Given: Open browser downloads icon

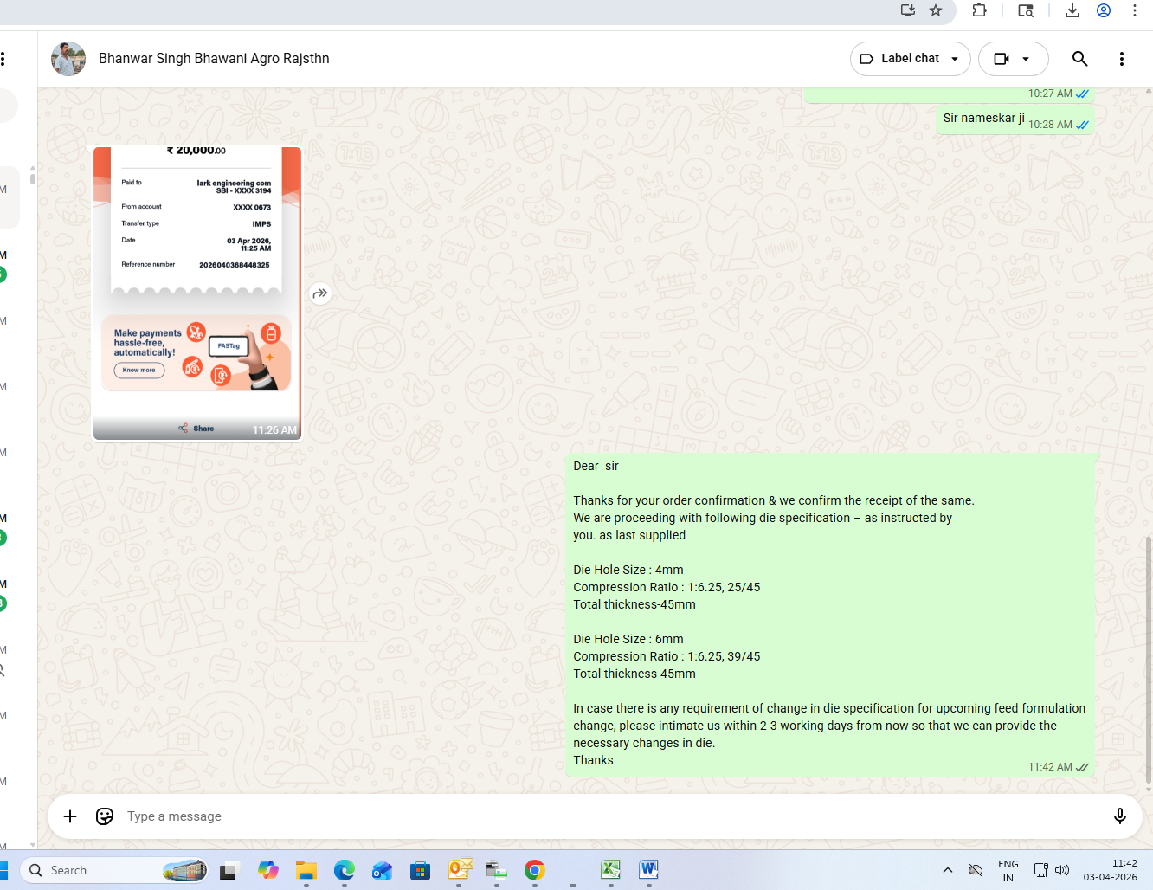Looking at the screenshot, I should click(1072, 10).
